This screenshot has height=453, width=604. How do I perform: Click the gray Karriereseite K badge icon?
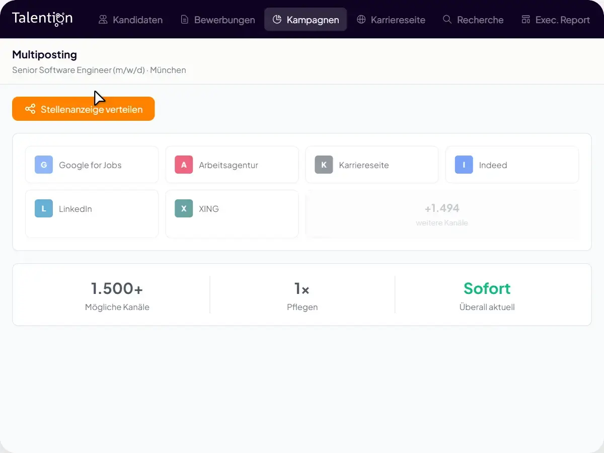tap(324, 165)
